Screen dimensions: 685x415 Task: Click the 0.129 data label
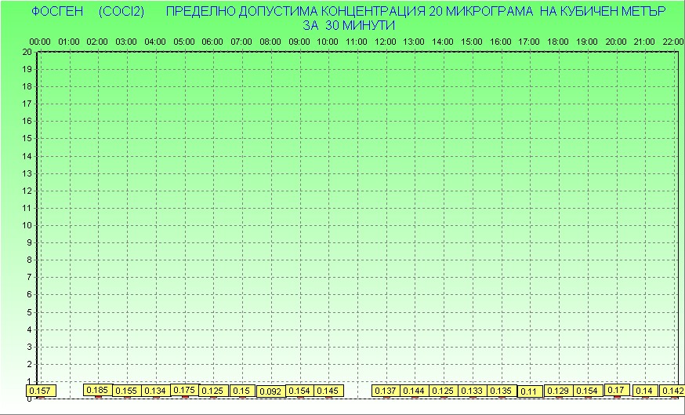click(x=558, y=391)
